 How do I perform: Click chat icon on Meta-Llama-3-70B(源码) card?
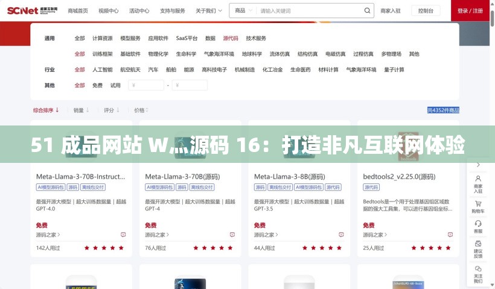point(232,235)
